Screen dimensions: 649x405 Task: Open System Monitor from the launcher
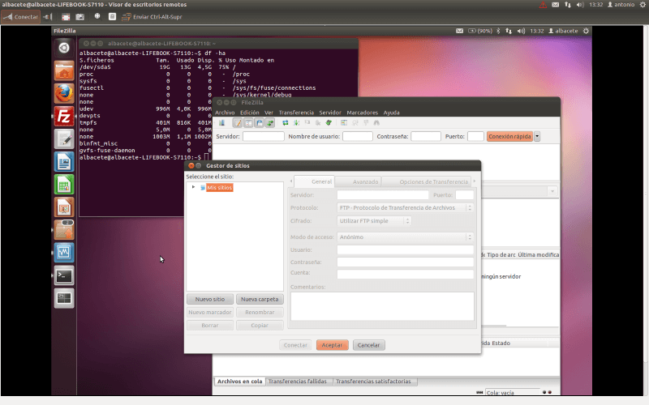point(64,253)
